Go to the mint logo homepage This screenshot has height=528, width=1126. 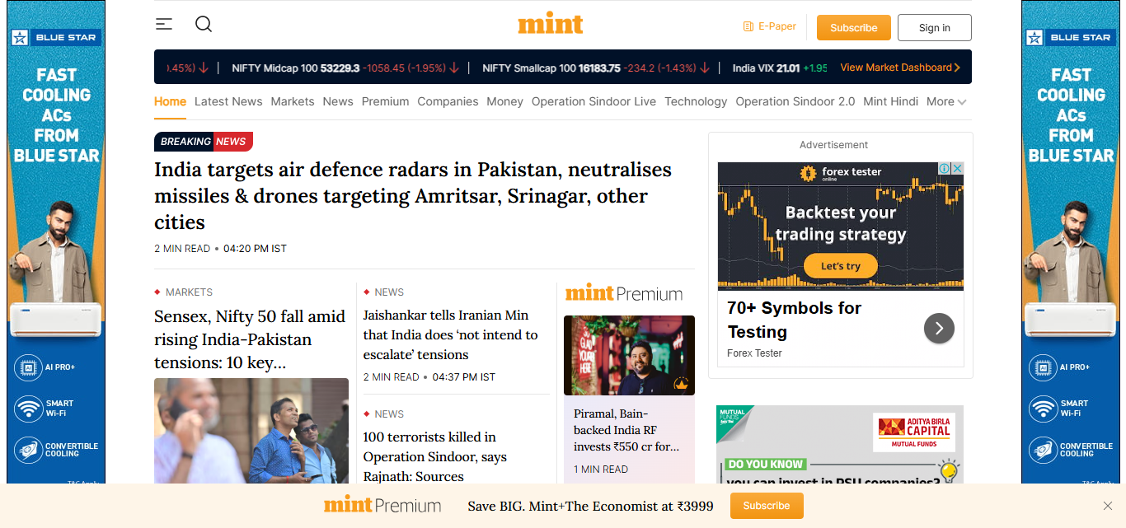(x=551, y=24)
